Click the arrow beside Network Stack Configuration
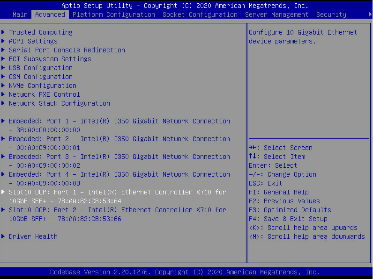This screenshot has height=279, width=373. click(x=3, y=103)
